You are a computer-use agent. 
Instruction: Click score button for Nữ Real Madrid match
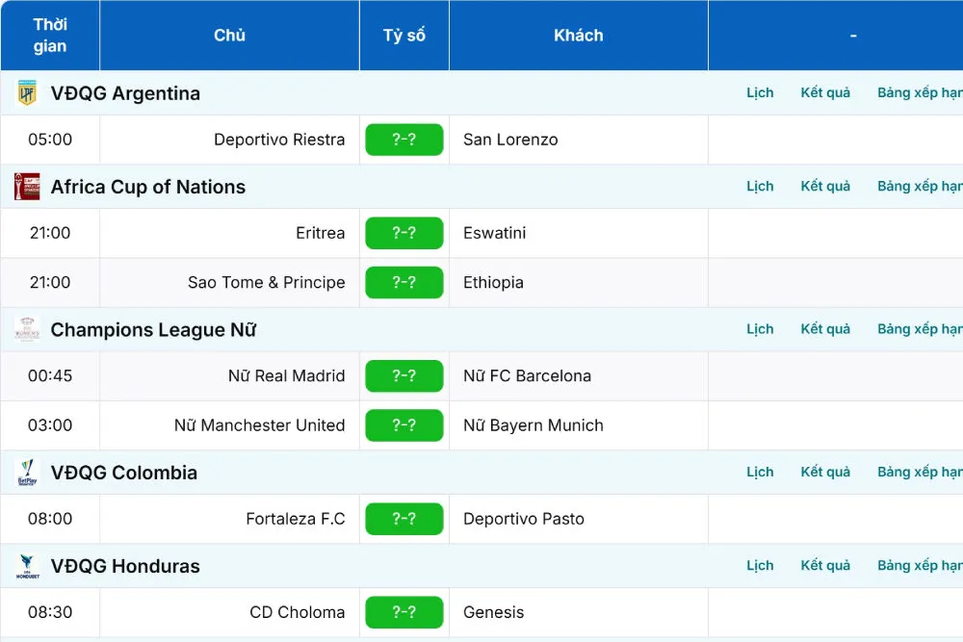[404, 376]
